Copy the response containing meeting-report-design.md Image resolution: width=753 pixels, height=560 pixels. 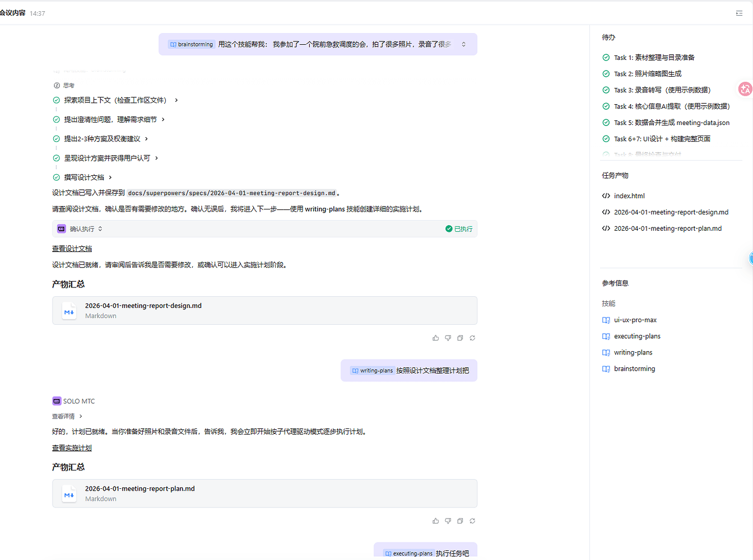pyautogui.click(x=460, y=338)
